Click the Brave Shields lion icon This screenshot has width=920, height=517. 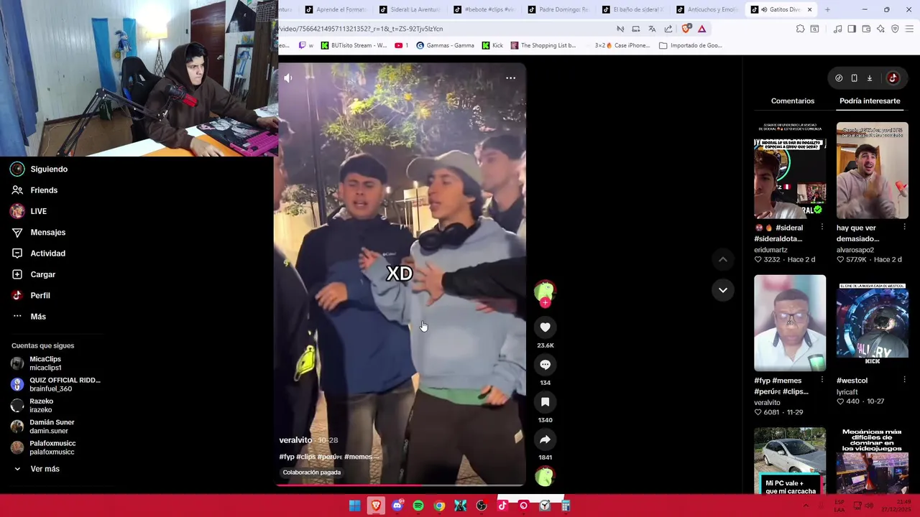pos(686,29)
